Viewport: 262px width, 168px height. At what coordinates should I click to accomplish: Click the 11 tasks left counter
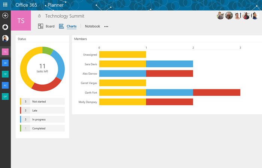42,68
